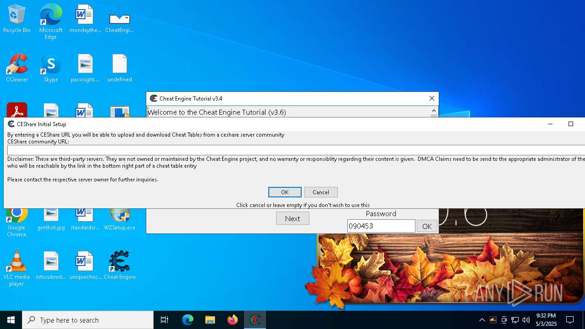The image size is (585, 329).
Task: Click the CEShare dialog title icon
Action: tap(11, 124)
